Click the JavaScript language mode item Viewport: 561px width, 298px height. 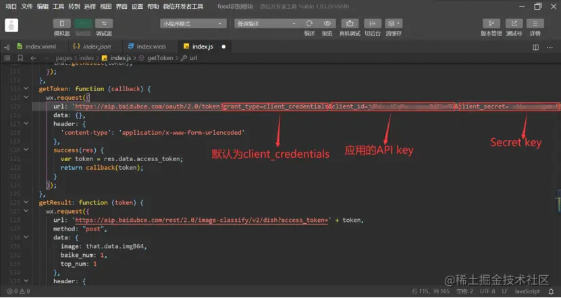coord(527,291)
